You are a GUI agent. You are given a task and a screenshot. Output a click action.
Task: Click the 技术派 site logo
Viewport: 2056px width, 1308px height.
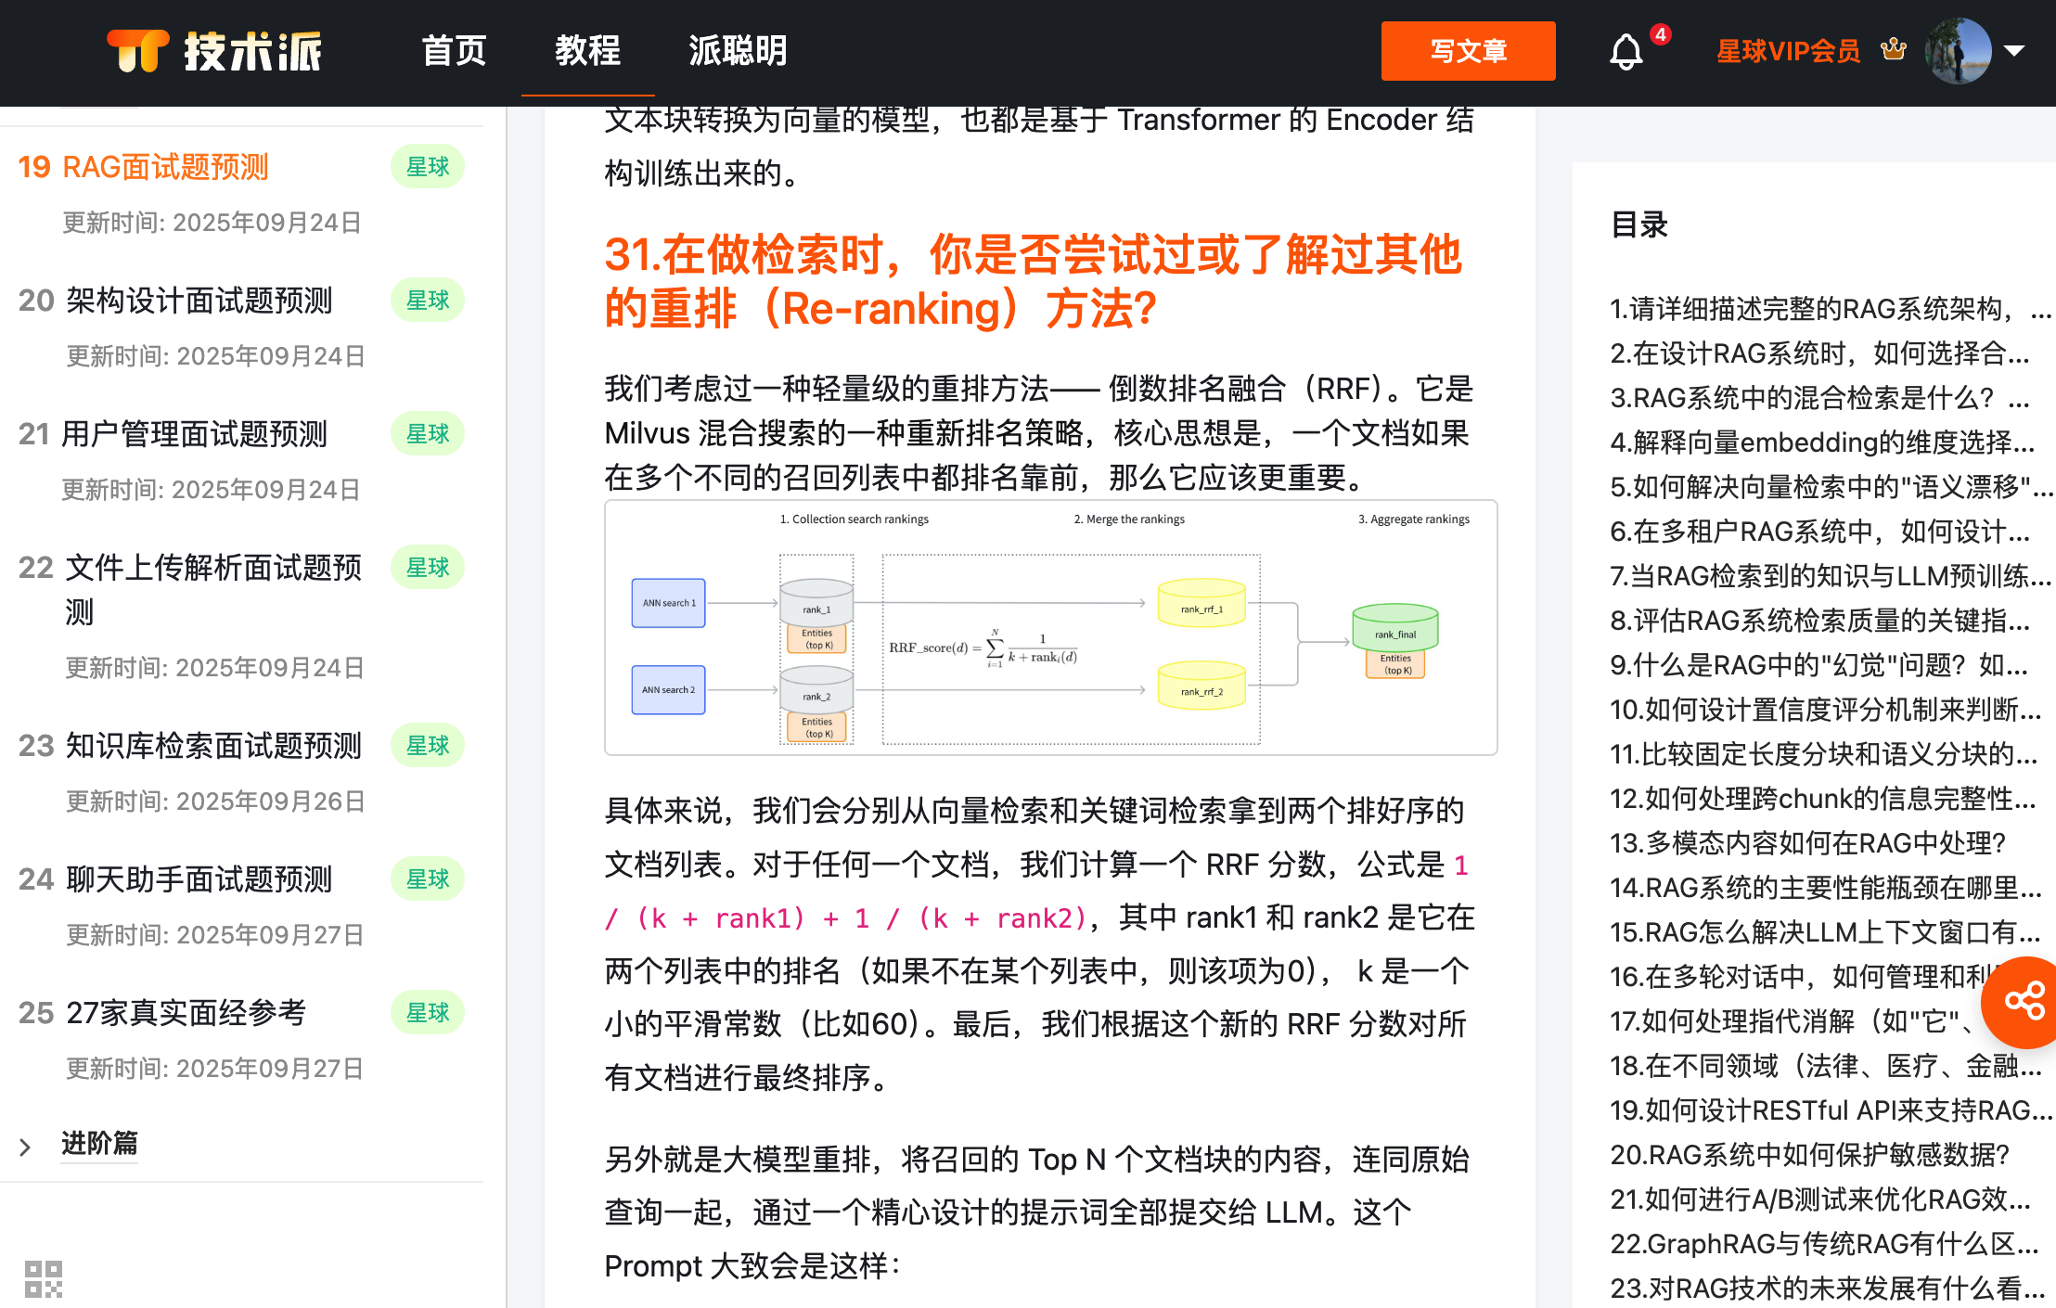click(214, 51)
